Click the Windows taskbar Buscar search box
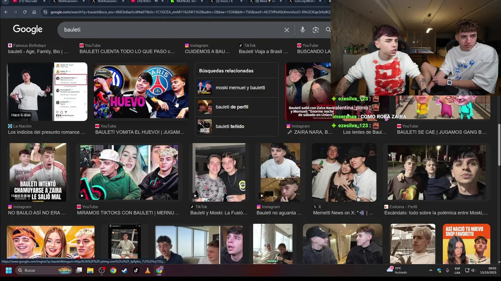Viewport: 501px width, 281px height. pyautogui.click(x=44, y=270)
